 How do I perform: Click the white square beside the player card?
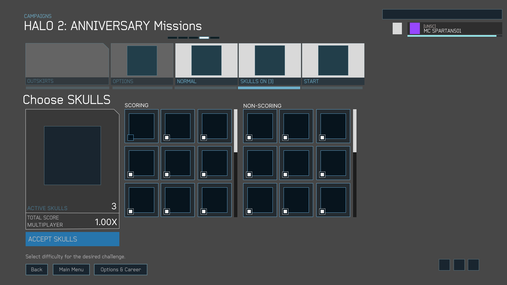point(397,28)
